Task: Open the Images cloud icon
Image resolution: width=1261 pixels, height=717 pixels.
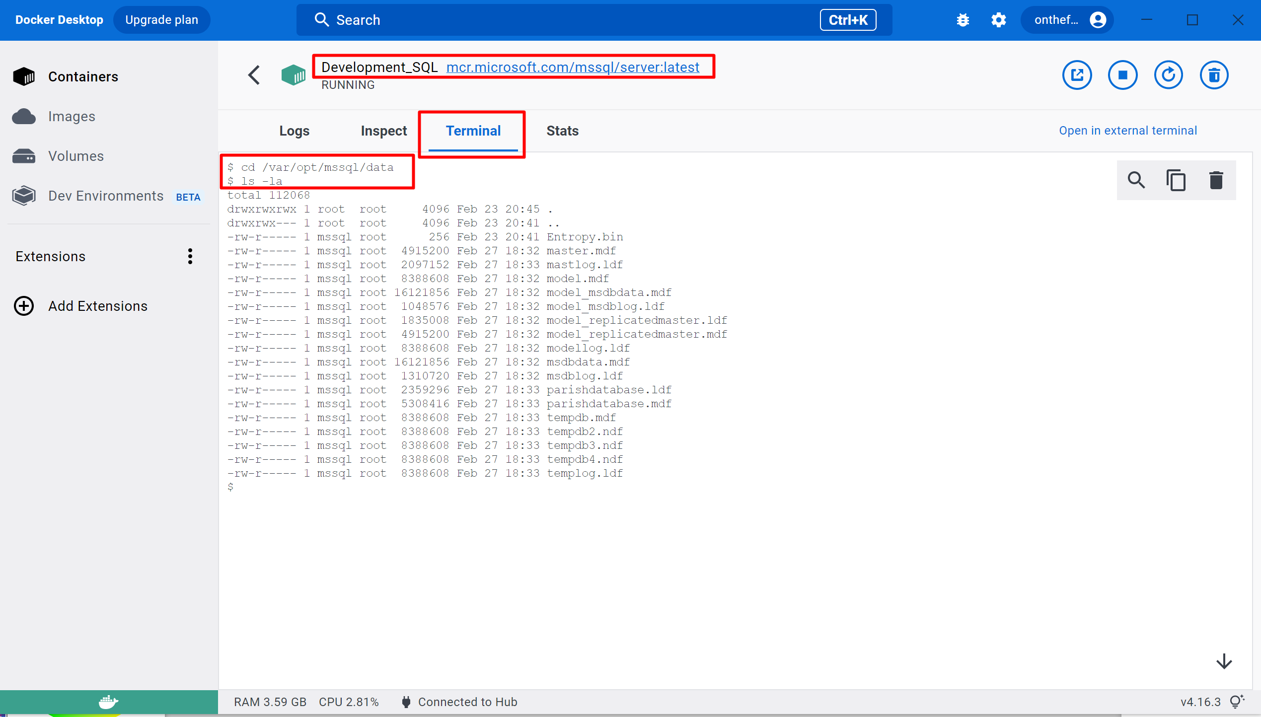Action: click(24, 116)
